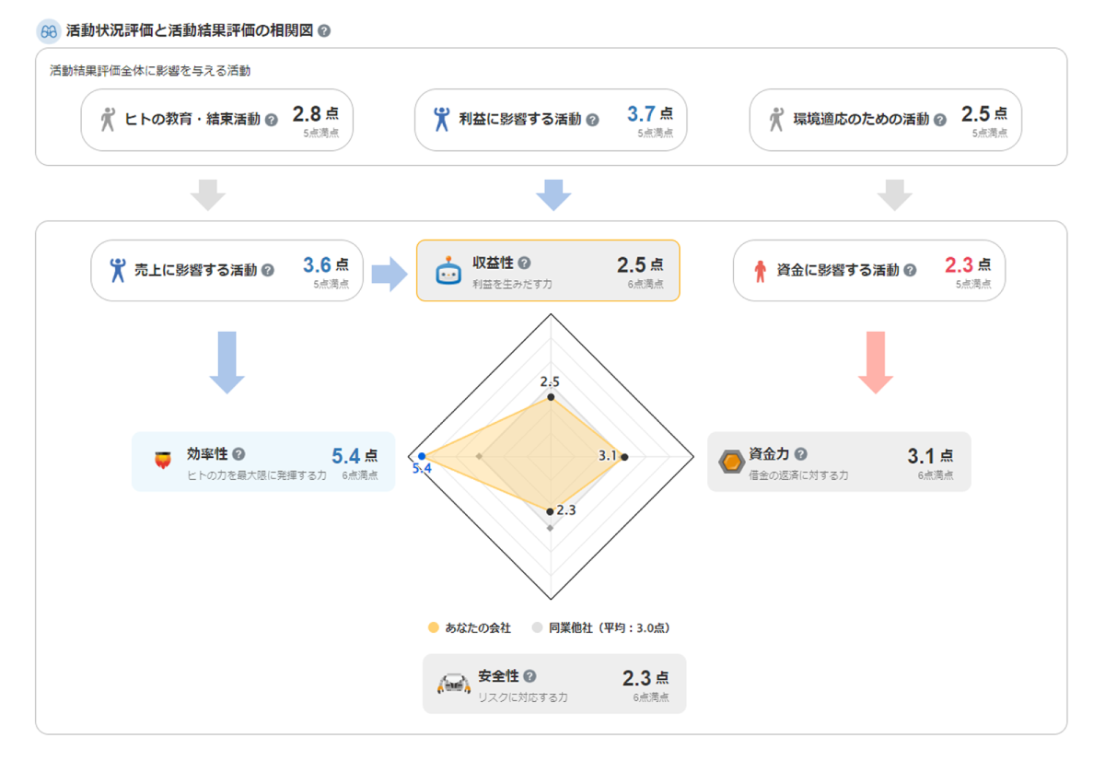Click help icon next to 効率性

tap(238, 454)
